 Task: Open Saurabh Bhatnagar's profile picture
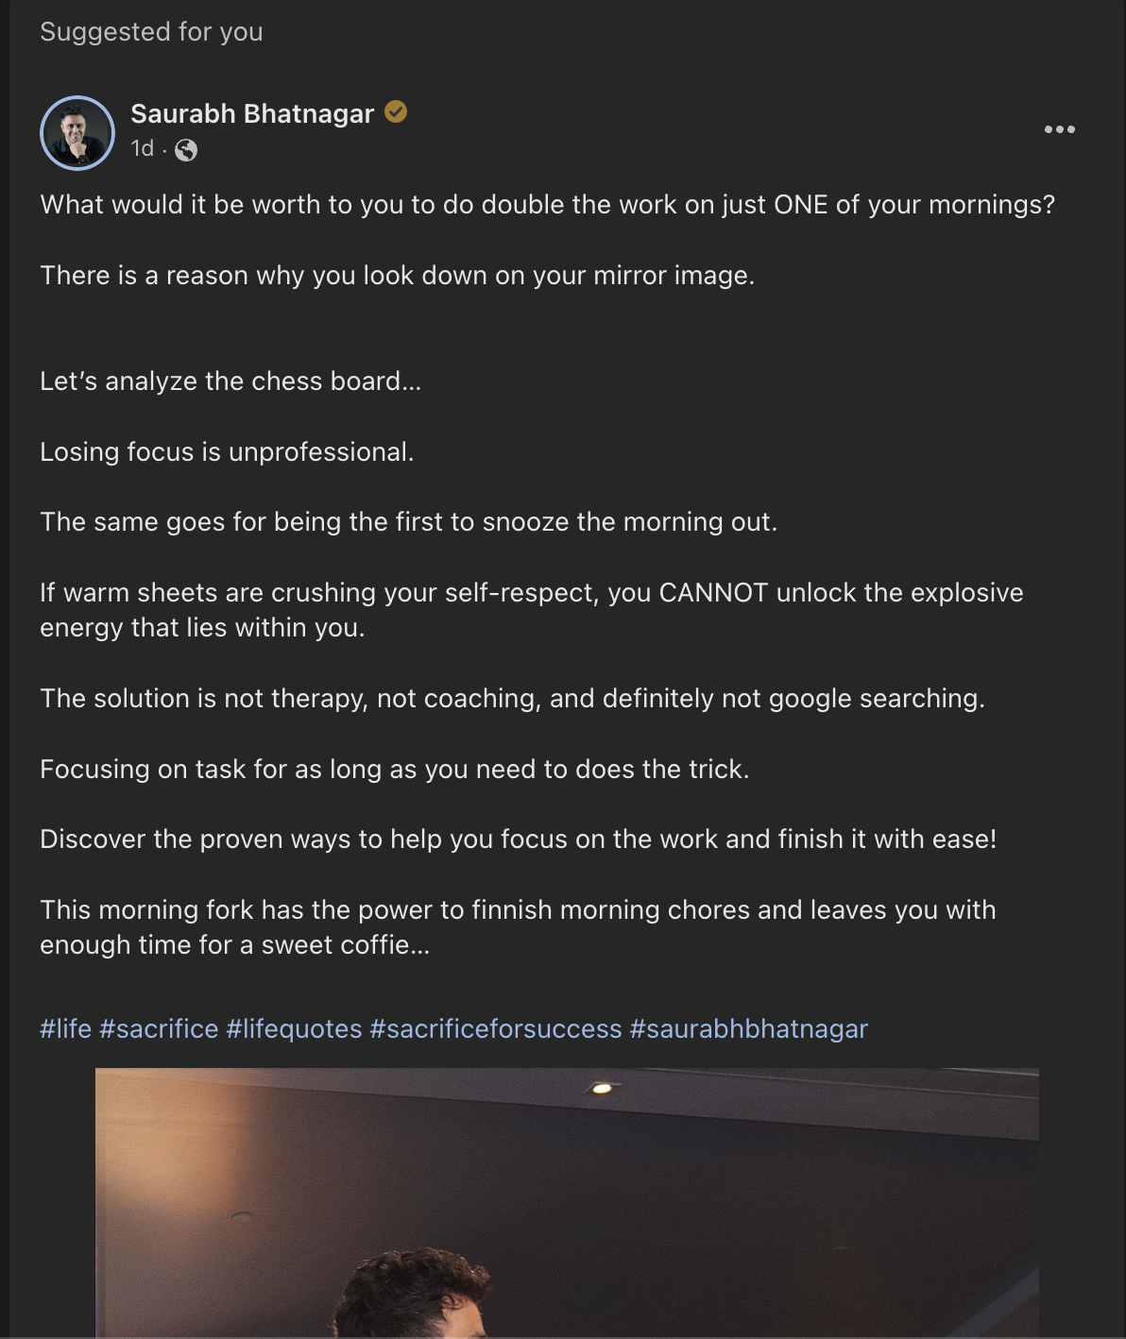pos(77,133)
